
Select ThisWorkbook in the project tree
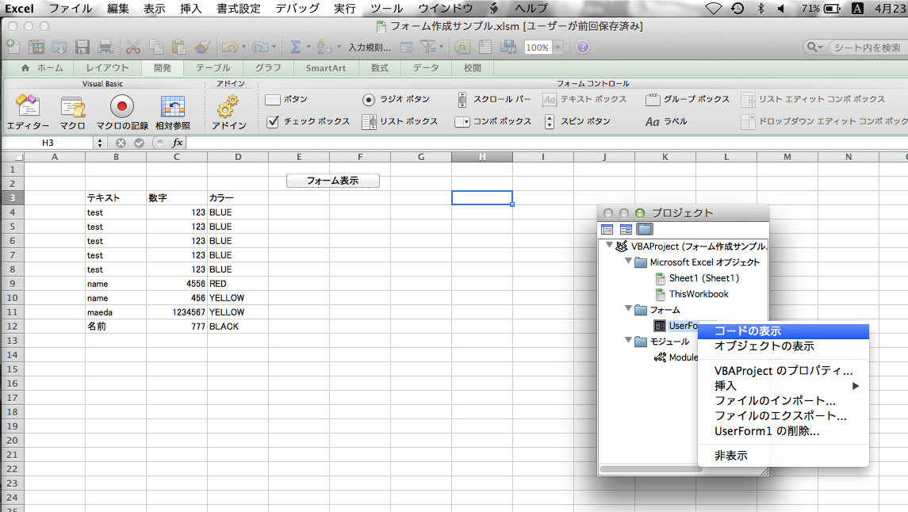pyautogui.click(x=698, y=294)
